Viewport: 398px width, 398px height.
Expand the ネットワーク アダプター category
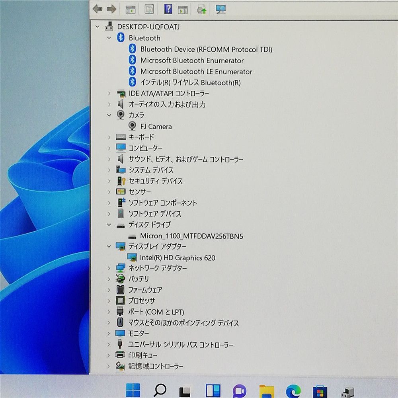click(109, 268)
